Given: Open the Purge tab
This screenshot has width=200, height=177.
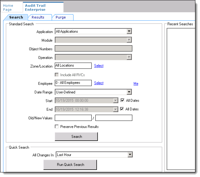Looking at the screenshot, I should 61,17.
